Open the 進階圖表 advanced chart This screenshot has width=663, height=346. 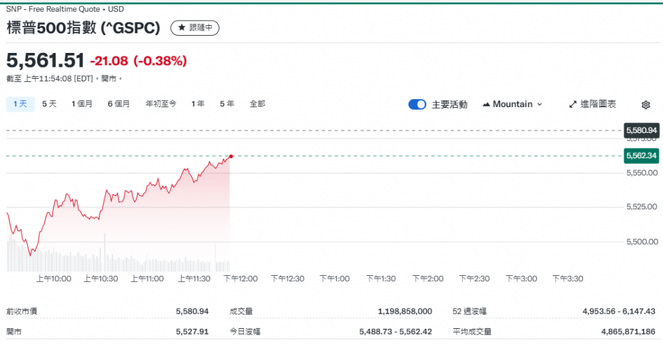(x=593, y=104)
